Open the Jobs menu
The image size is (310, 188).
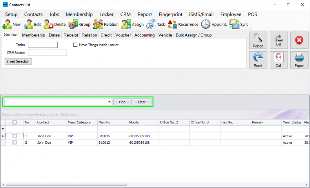54,14
